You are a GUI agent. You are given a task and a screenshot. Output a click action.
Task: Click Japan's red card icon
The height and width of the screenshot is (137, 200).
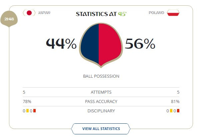tap(34, 111)
